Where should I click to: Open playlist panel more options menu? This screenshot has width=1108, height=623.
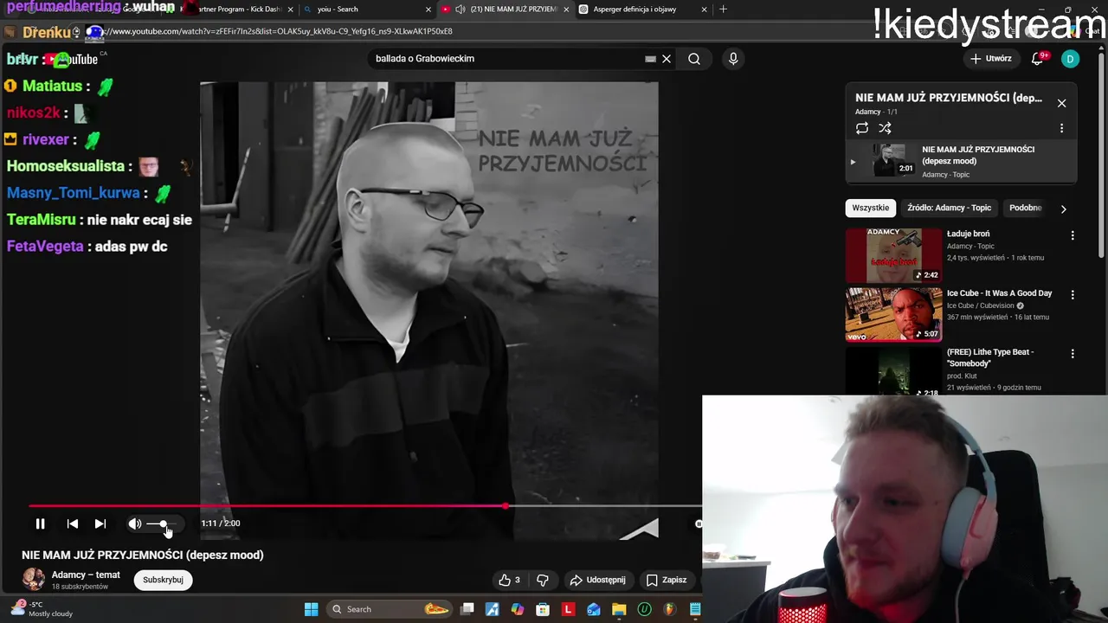click(x=1061, y=128)
